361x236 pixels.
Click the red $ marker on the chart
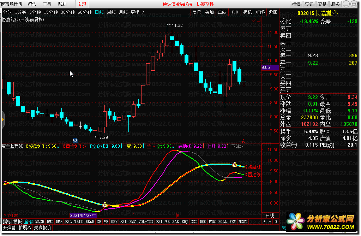tap(243, 141)
